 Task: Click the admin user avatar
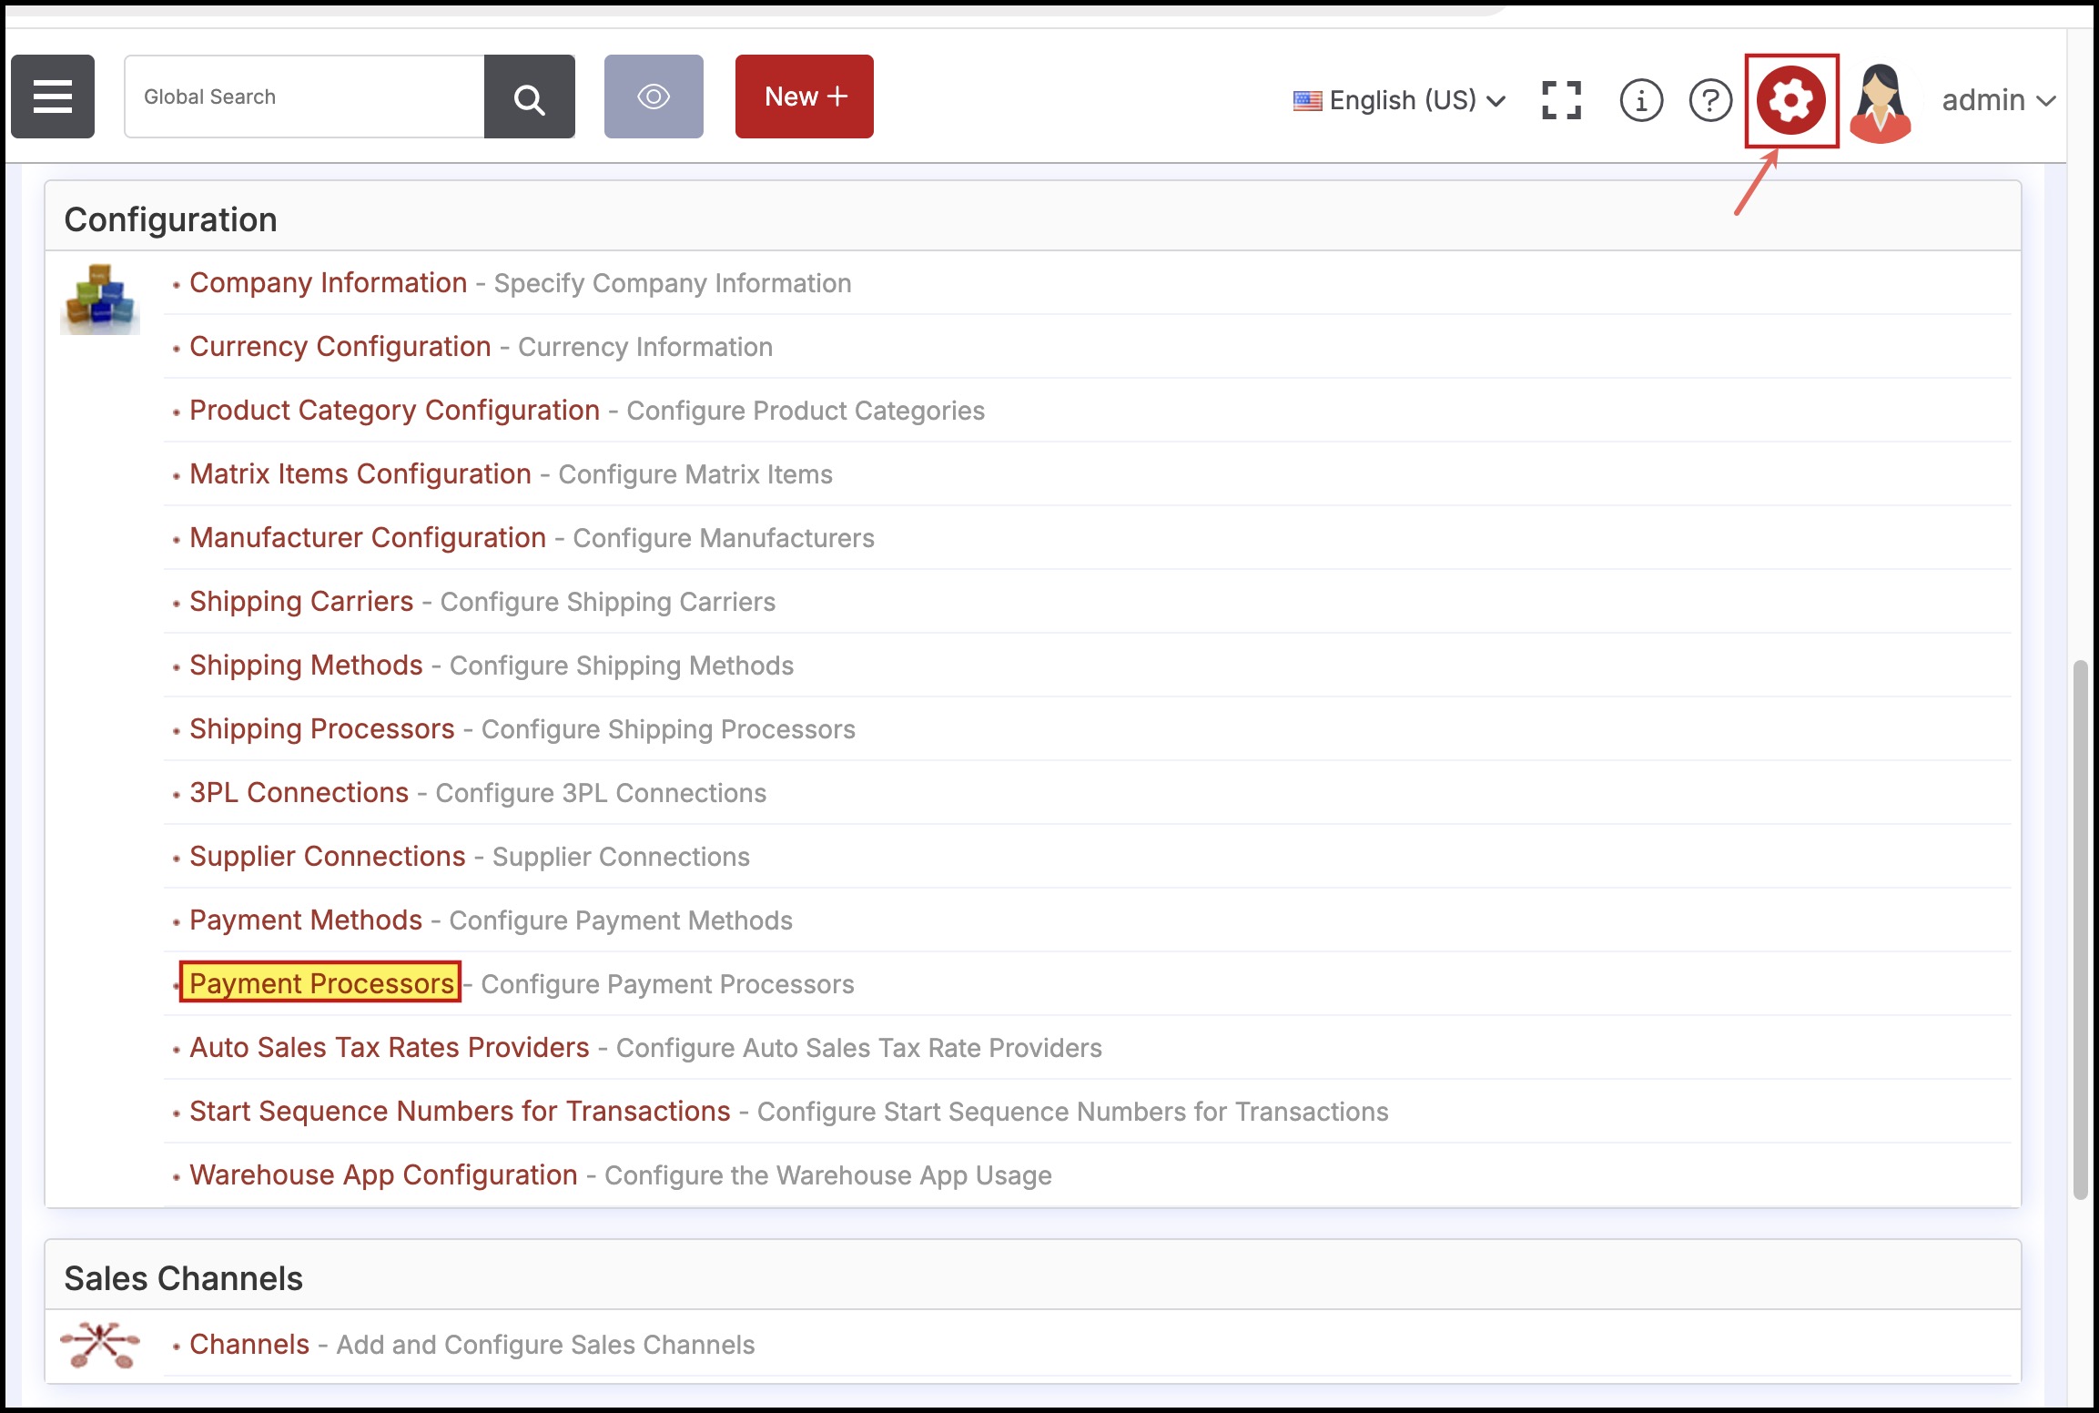[x=1881, y=102]
